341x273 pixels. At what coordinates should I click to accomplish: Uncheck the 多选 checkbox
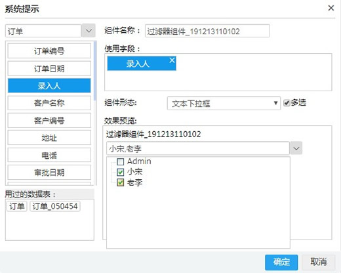coord(287,103)
